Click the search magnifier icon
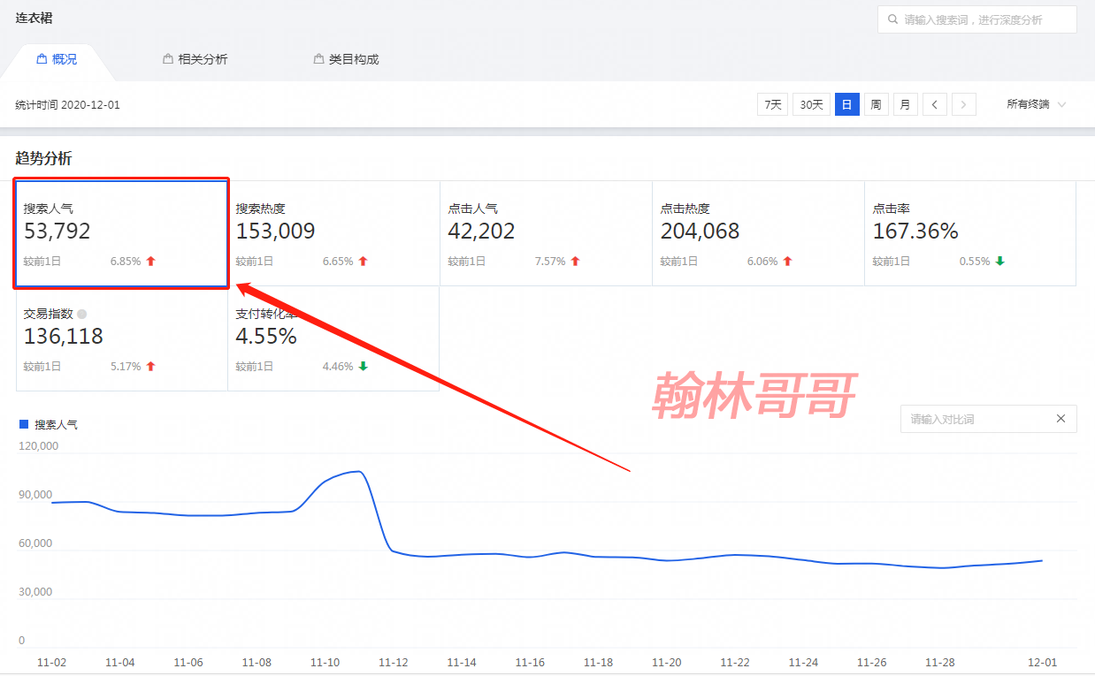Screen dimensions: 1095x676 click(x=893, y=19)
